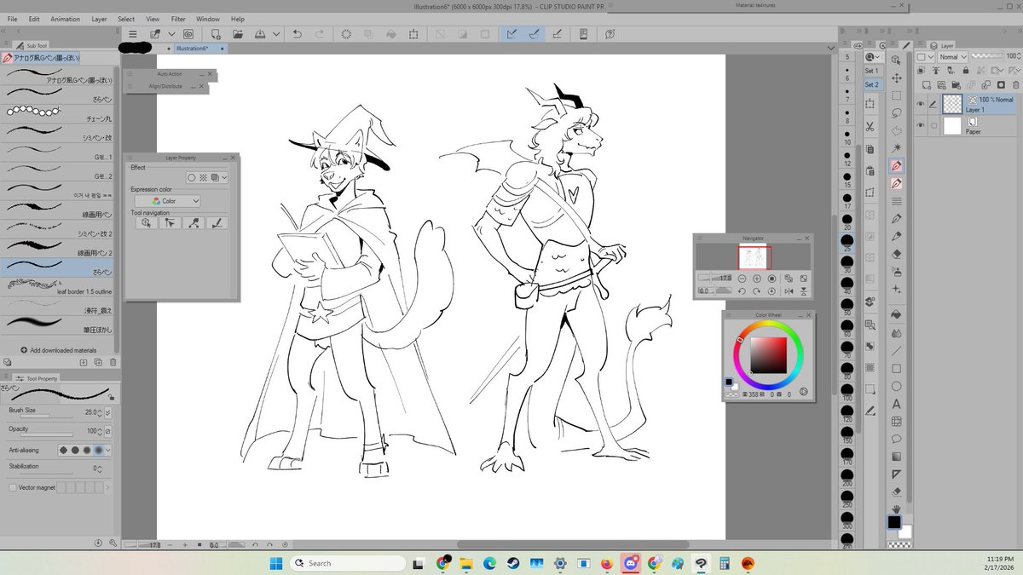Select Set 2 in quick access

(x=871, y=84)
